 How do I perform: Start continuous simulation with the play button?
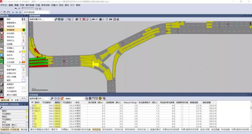[13, 12]
